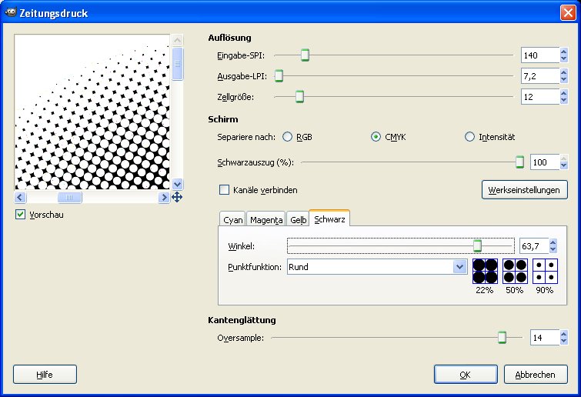This screenshot has width=581, height=397.
Task: Decrease Ausgabe-LPI with down arrow
Action: (563, 79)
